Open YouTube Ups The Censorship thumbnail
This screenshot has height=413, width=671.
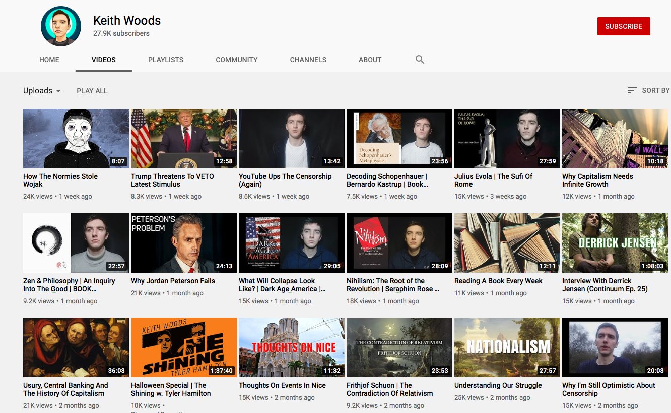292,138
